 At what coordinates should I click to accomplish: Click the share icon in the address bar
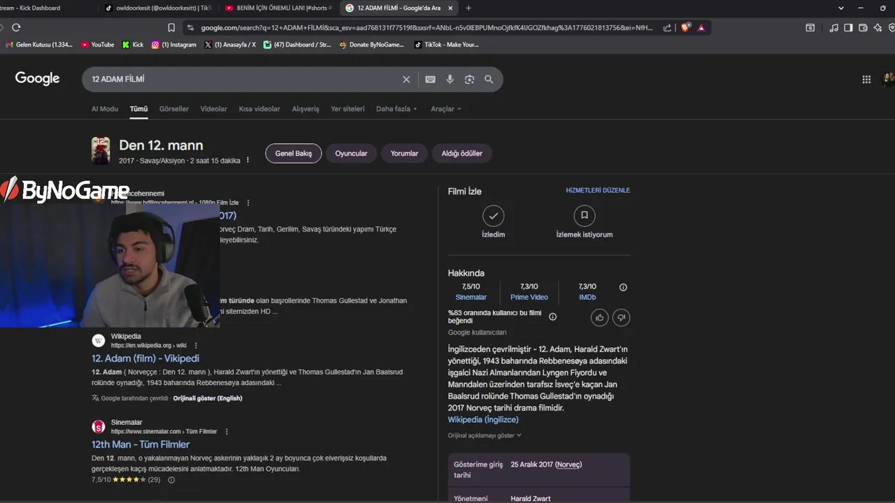point(667,27)
